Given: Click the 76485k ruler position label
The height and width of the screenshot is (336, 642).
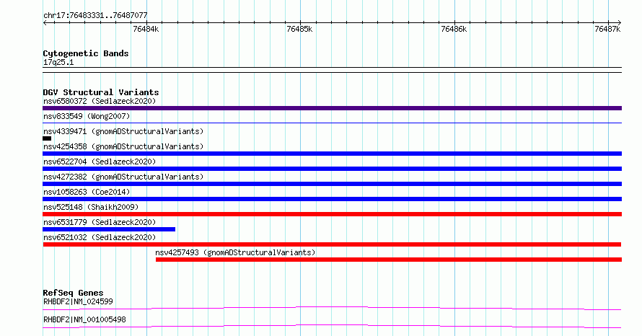Looking at the screenshot, I should click(x=299, y=29).
